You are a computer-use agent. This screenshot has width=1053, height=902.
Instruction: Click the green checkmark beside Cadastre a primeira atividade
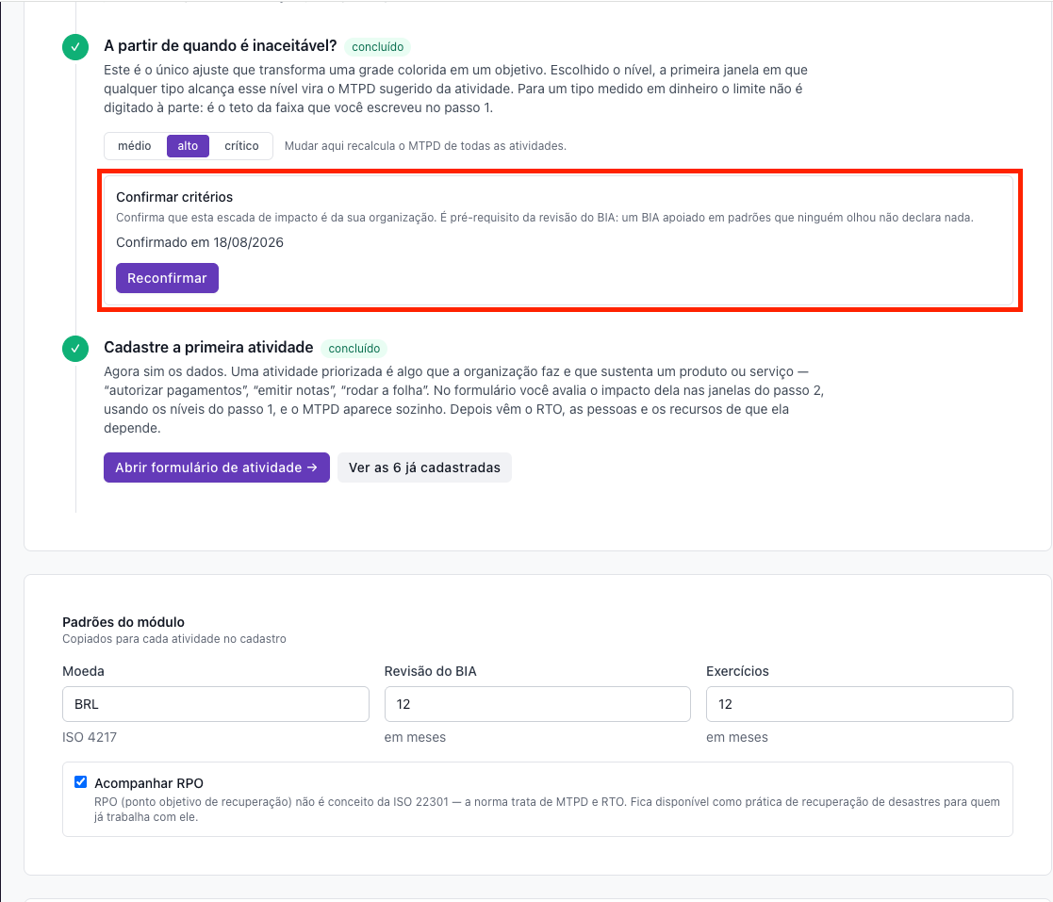pos(75,349)
